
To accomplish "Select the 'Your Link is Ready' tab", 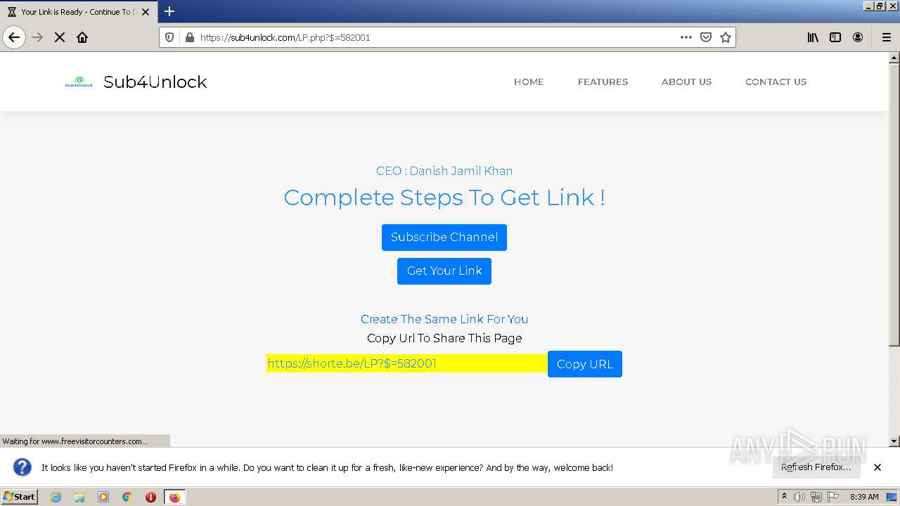I will click(78, 12).
